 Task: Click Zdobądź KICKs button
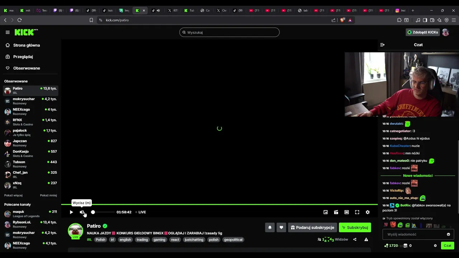(x=422, y=32)
